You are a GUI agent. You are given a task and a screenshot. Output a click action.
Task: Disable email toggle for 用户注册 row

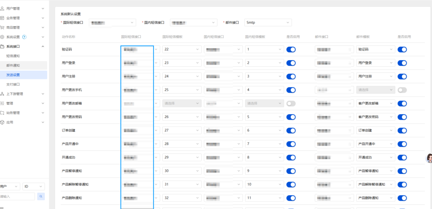click(x=402, y=76)
